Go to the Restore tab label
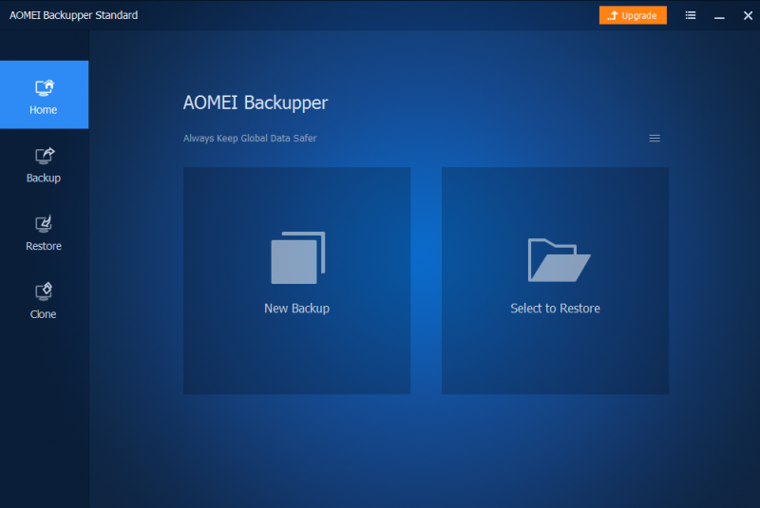 [44, 247]
